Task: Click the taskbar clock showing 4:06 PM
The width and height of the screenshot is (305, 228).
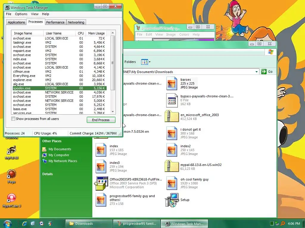Action: pos(294,224)
